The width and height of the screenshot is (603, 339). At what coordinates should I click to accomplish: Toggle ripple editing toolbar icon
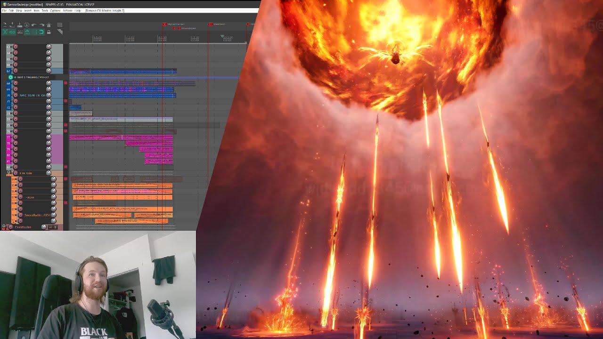[20, 32]
